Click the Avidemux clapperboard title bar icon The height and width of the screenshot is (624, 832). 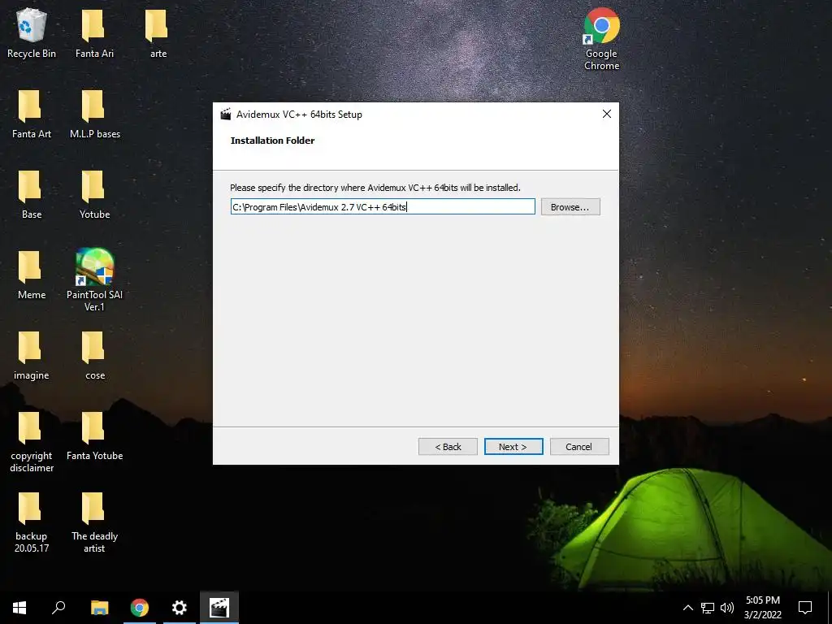pos(226,114)
